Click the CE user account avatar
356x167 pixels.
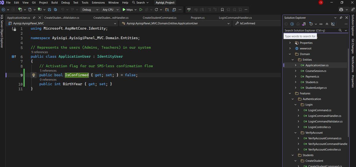point(321,2)
